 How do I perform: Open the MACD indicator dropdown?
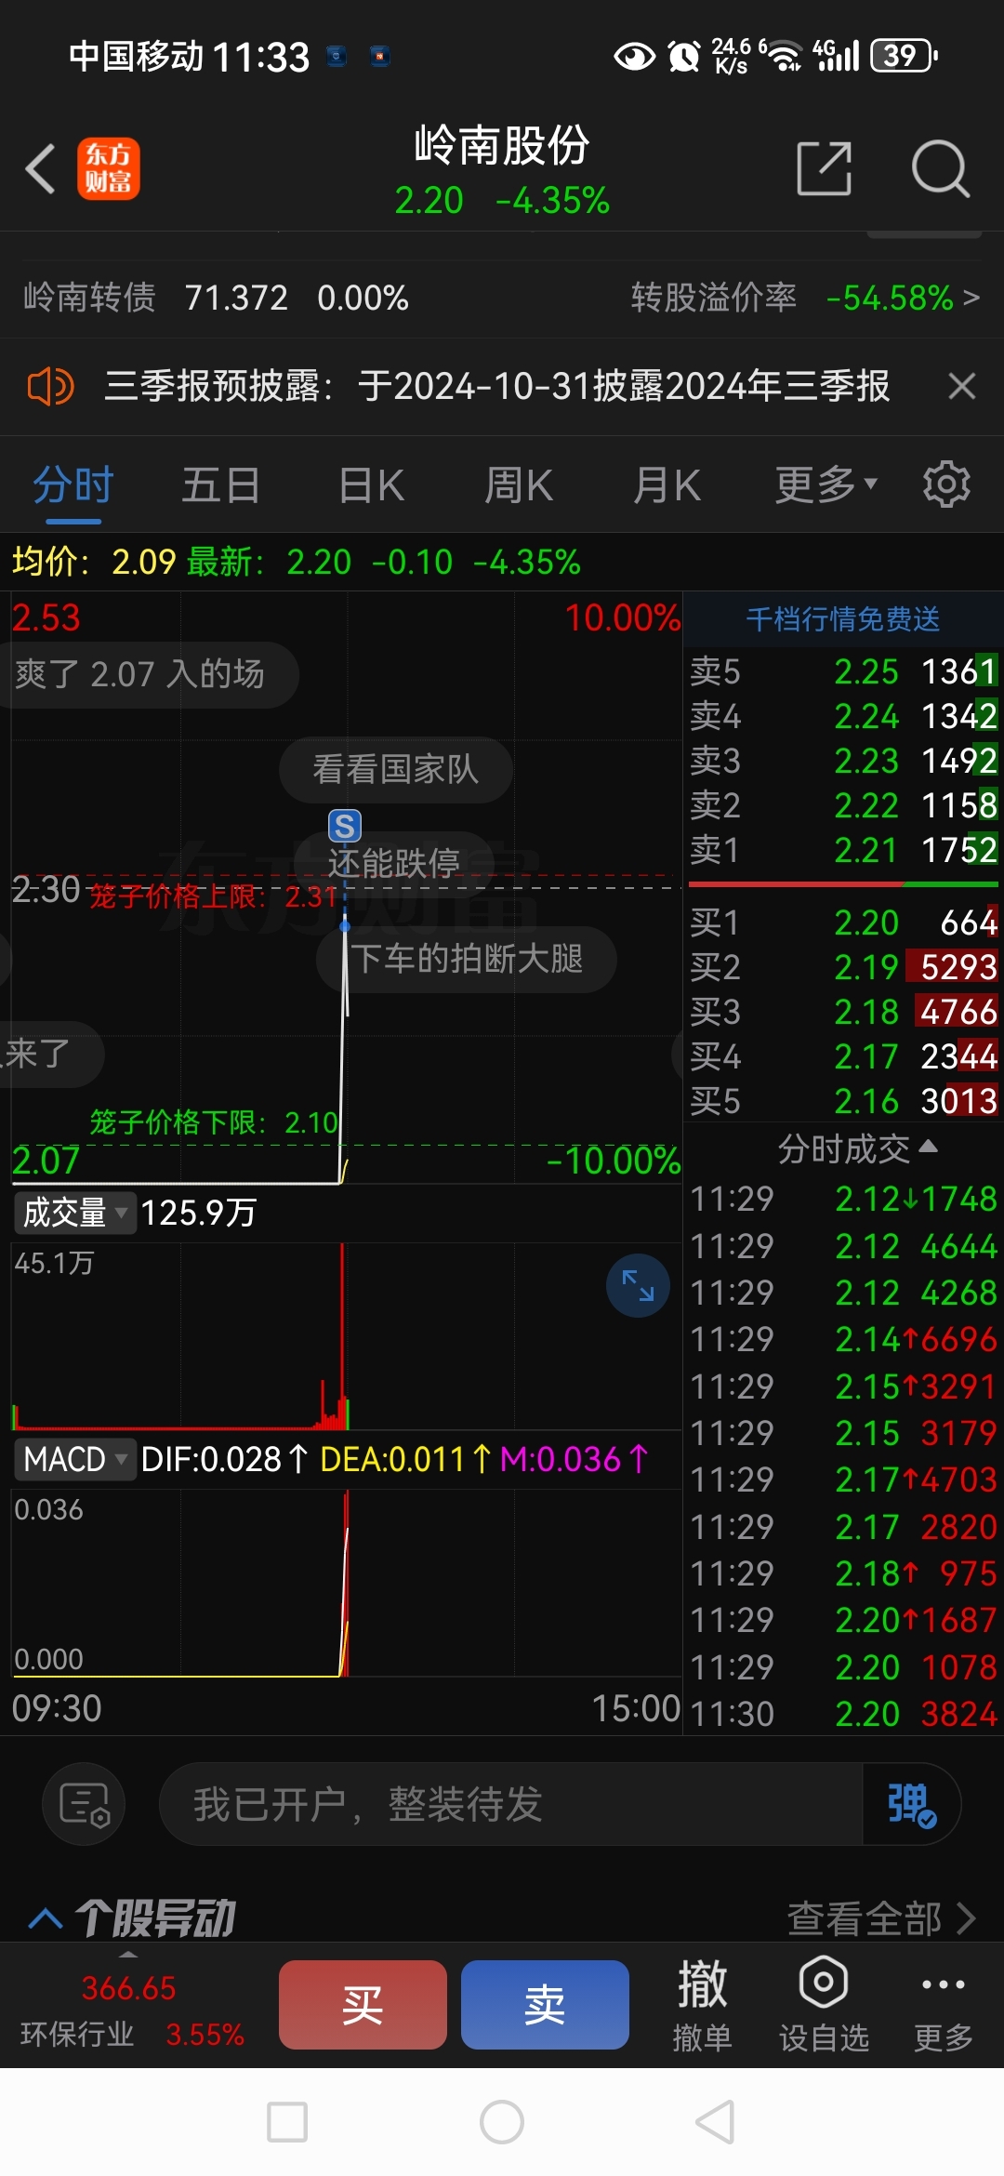coord(74,1458)
